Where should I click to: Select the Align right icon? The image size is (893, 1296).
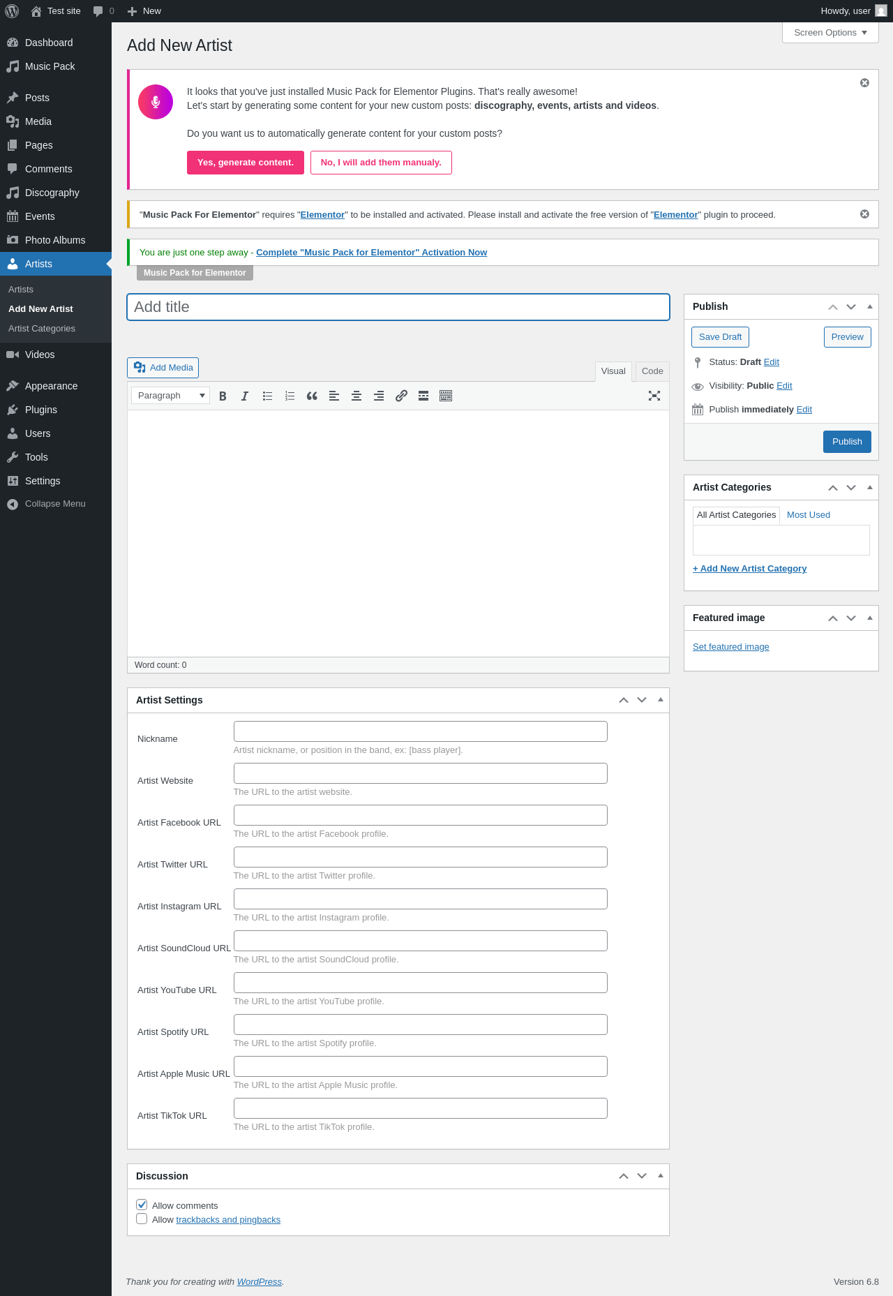(379, 396)
